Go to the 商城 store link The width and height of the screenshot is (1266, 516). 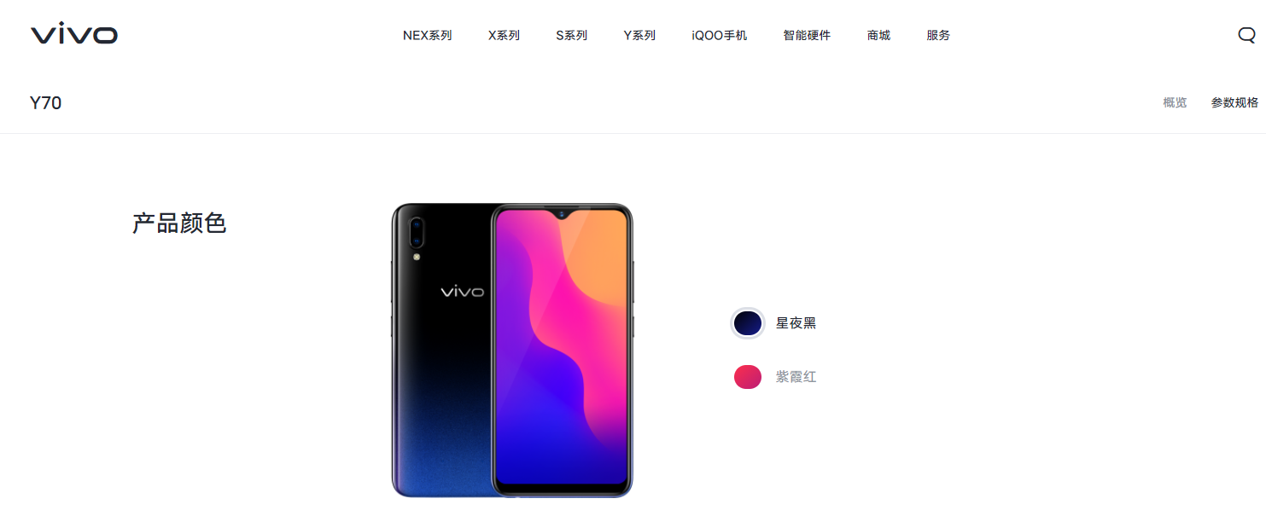point(878,35)
